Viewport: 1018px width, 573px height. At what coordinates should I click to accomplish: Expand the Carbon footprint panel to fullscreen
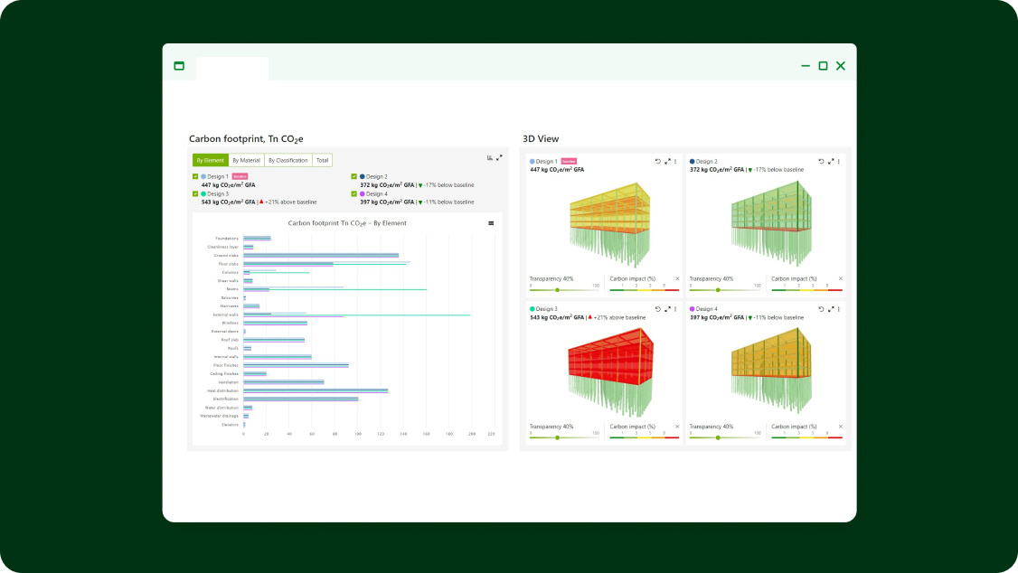coord(499,157)
